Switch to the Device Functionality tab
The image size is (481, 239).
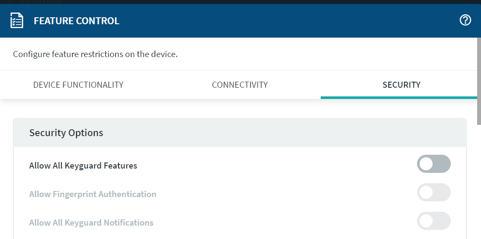click(78, 85)
